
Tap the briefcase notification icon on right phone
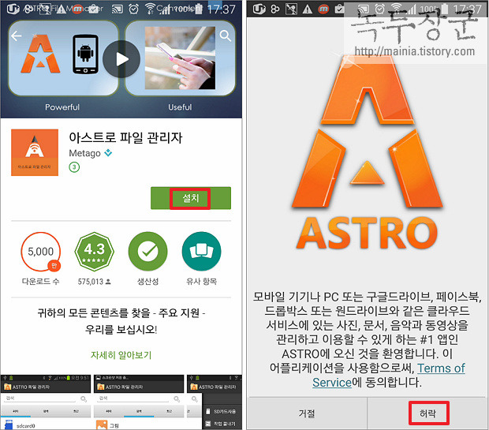point(339,9)
